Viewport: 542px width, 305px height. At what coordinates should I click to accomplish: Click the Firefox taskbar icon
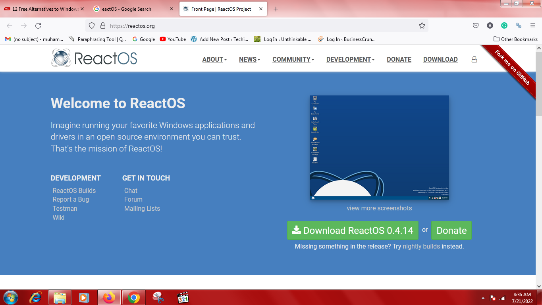109,297
